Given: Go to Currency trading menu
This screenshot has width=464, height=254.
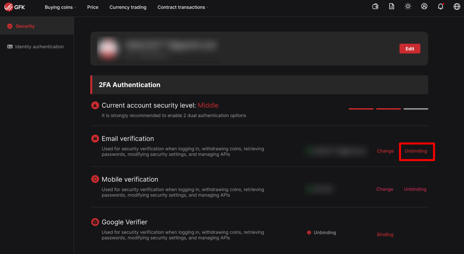Looking at the screenshot, I should 128,7.
